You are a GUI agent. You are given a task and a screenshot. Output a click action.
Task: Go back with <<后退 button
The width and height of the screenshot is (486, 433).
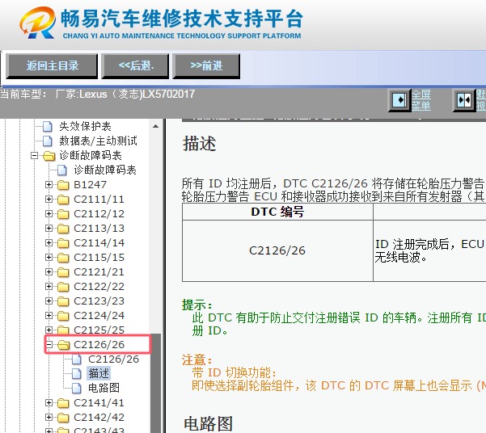point(135,65)
